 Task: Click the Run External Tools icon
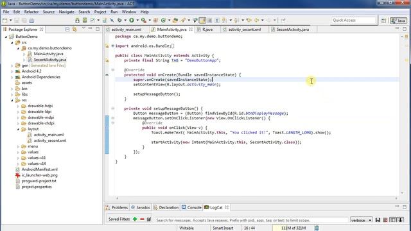pos(144,21)
